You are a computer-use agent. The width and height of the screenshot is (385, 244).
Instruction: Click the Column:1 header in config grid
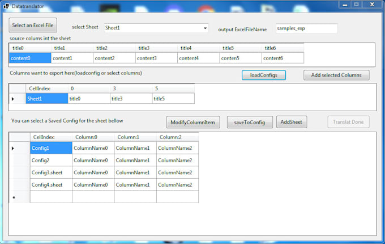pyautogui.click(x=135, y=137)
